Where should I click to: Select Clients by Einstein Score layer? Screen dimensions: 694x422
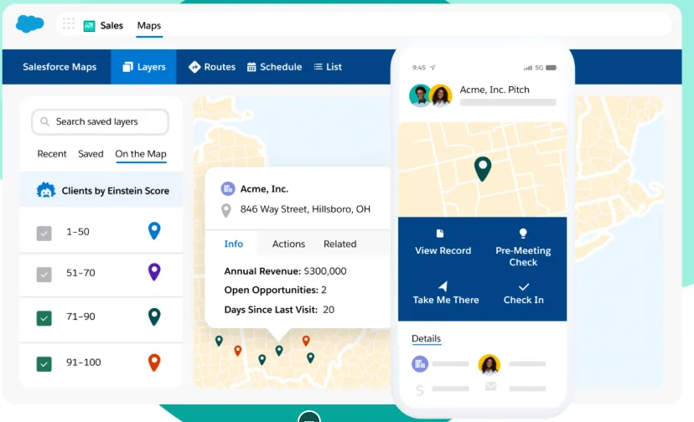101,190
